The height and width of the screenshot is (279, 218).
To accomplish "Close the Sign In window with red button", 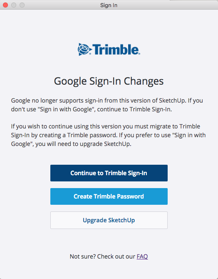I will click(x=5, y=5).
